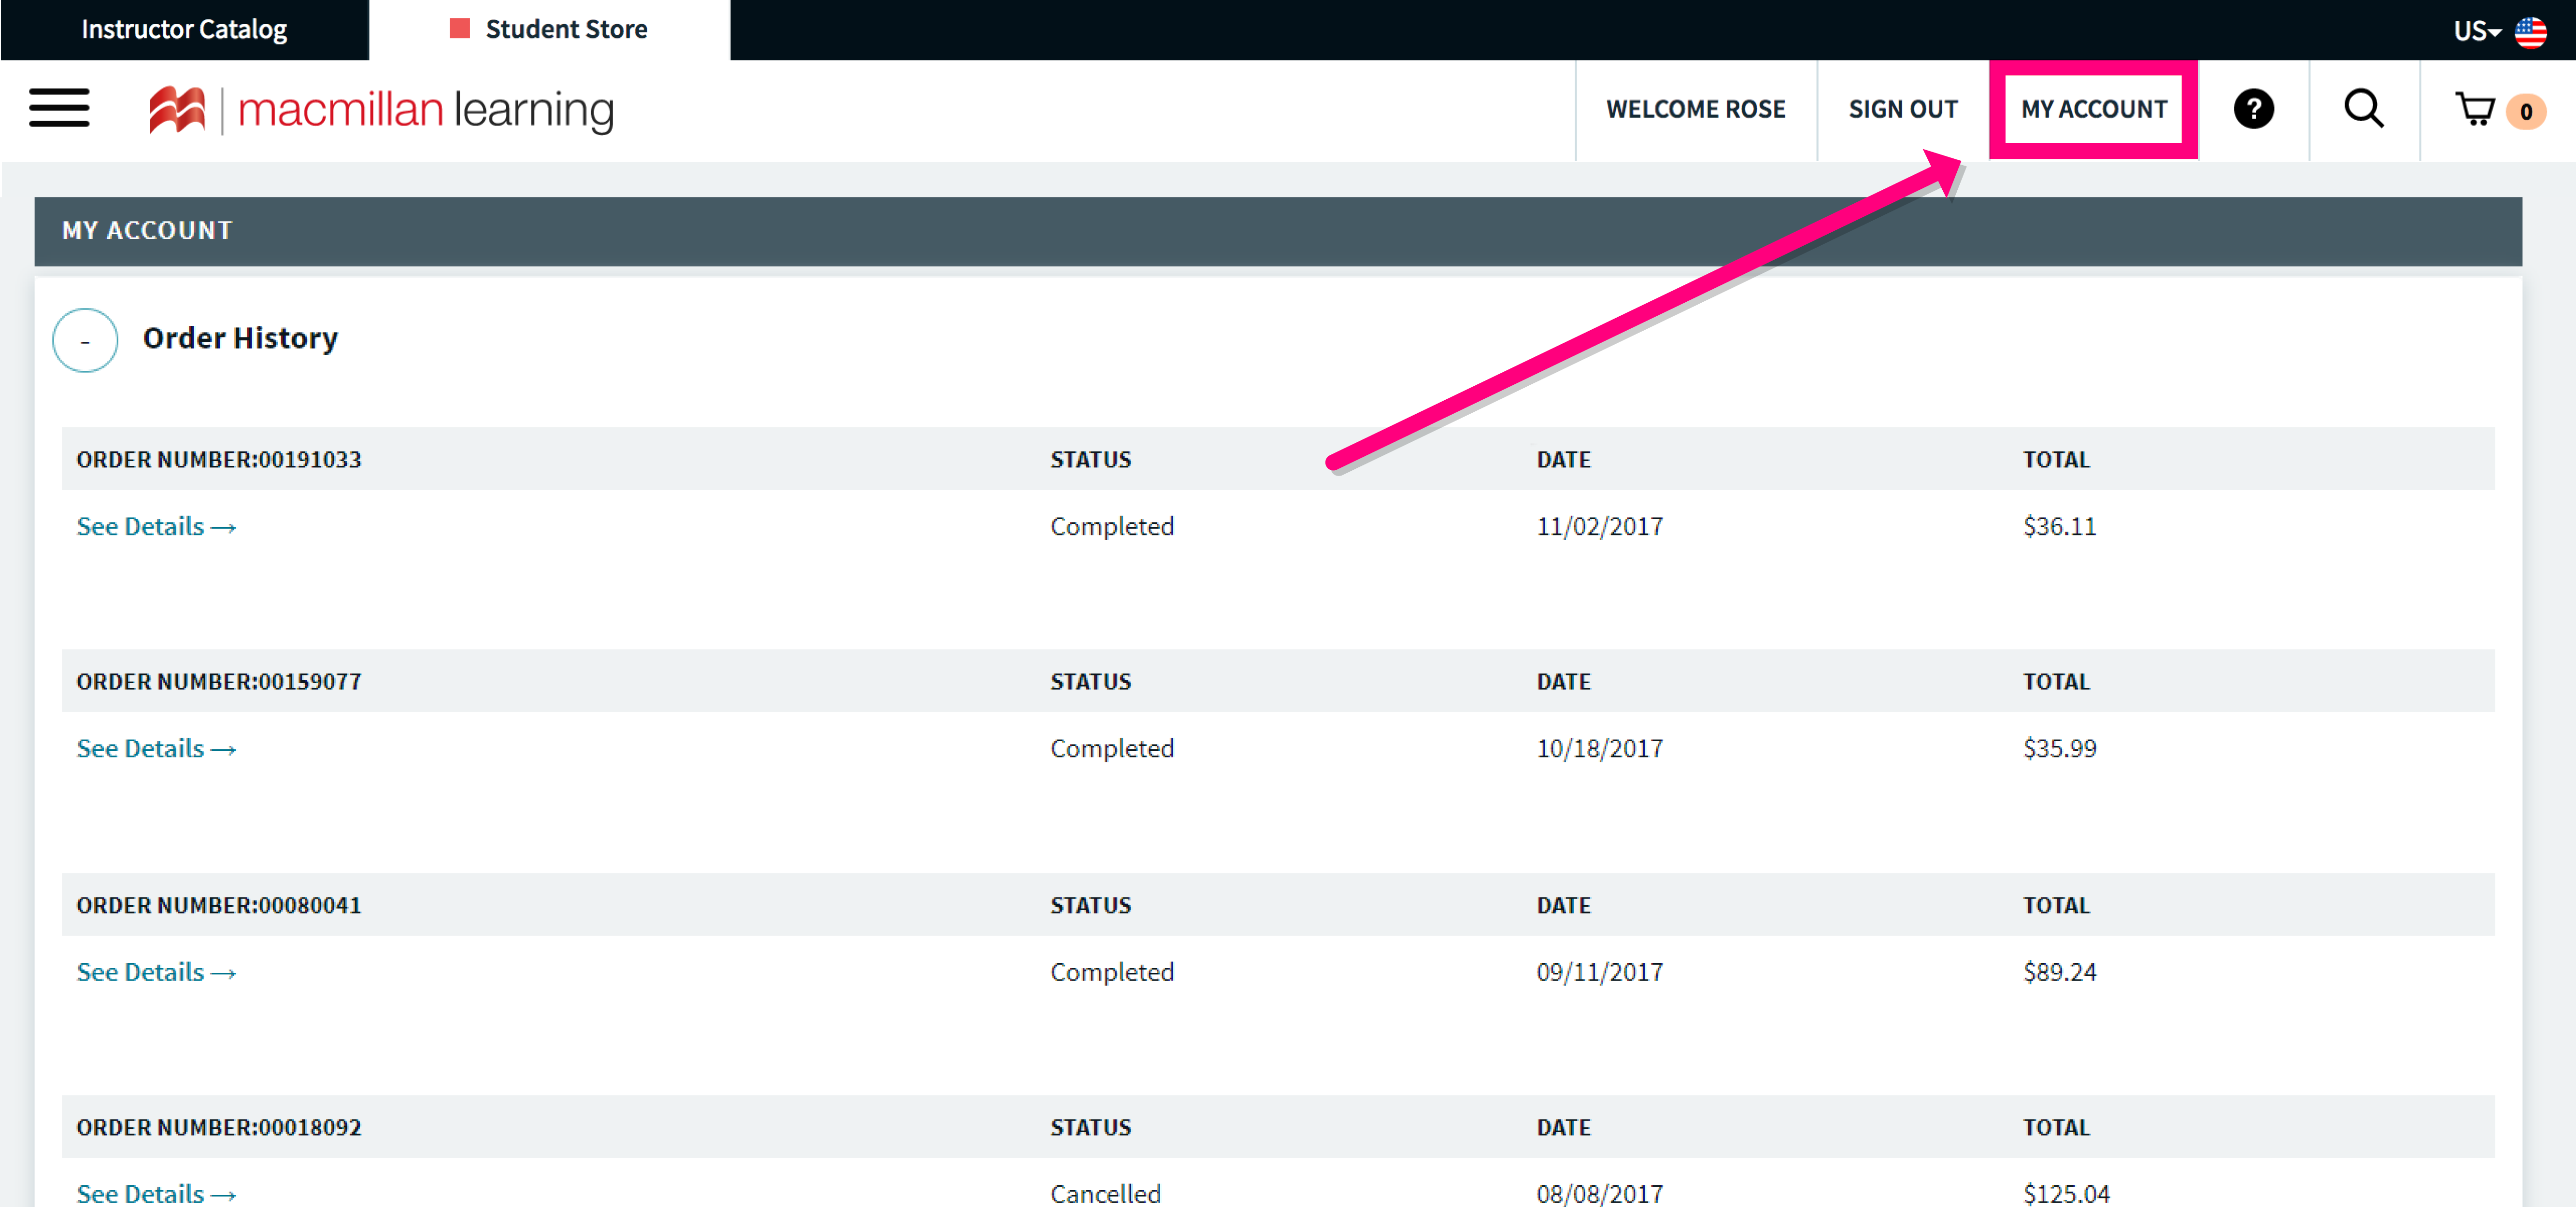Switch to the Student Store tab

pyautogui.click(x=549, y=30)
